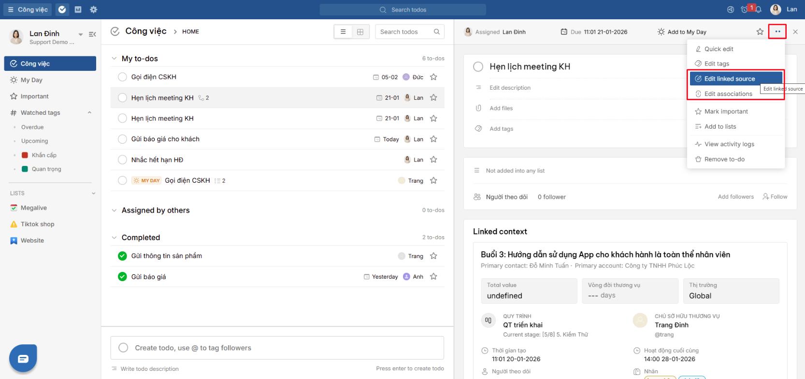The height and width of the screenshot is (379, 805).
Task: Open the three-dot more options menu
Action: pyautogui.click(x=777, y=31)
